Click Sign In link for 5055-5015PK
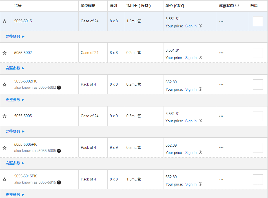 [191, 184]
